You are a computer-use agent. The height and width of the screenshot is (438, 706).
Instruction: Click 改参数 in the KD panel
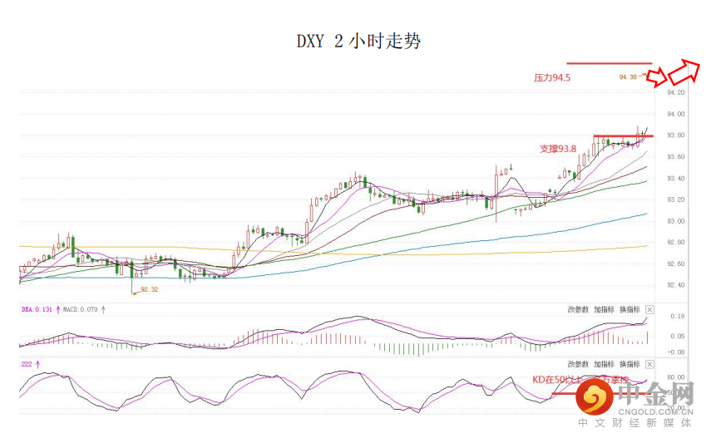click(578, 364)
